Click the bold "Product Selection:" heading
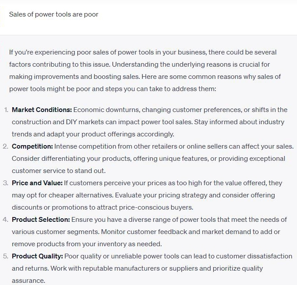 pos(41,220)
